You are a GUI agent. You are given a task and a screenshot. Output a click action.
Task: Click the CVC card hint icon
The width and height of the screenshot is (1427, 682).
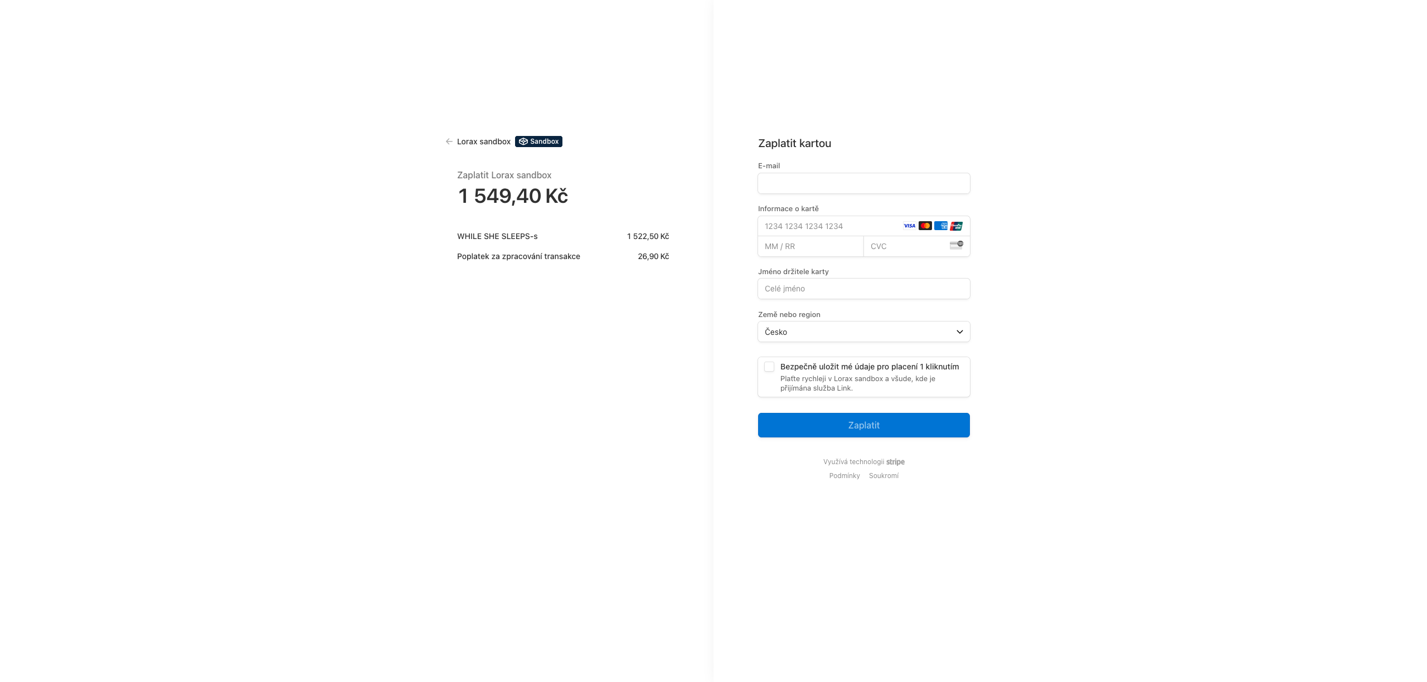956,245
